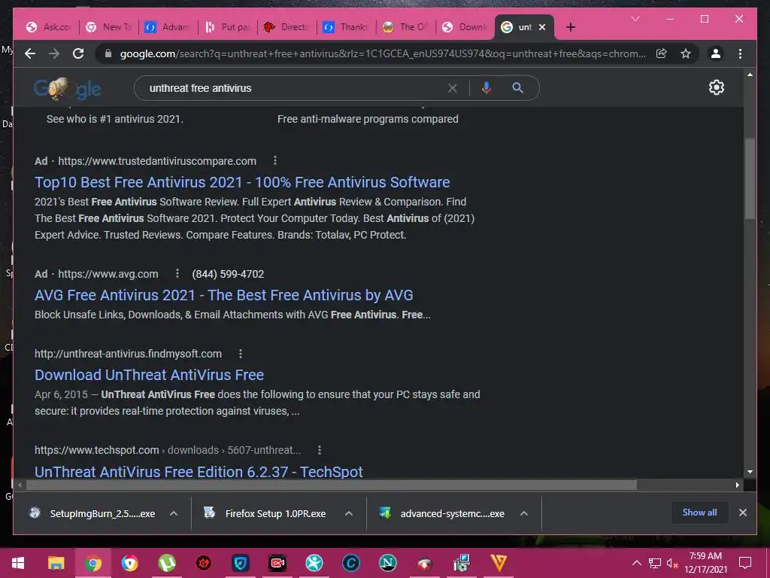This screenshot has width=770, height=578.
Task: Close the downloads bar
Action: (x=742, y=512)
